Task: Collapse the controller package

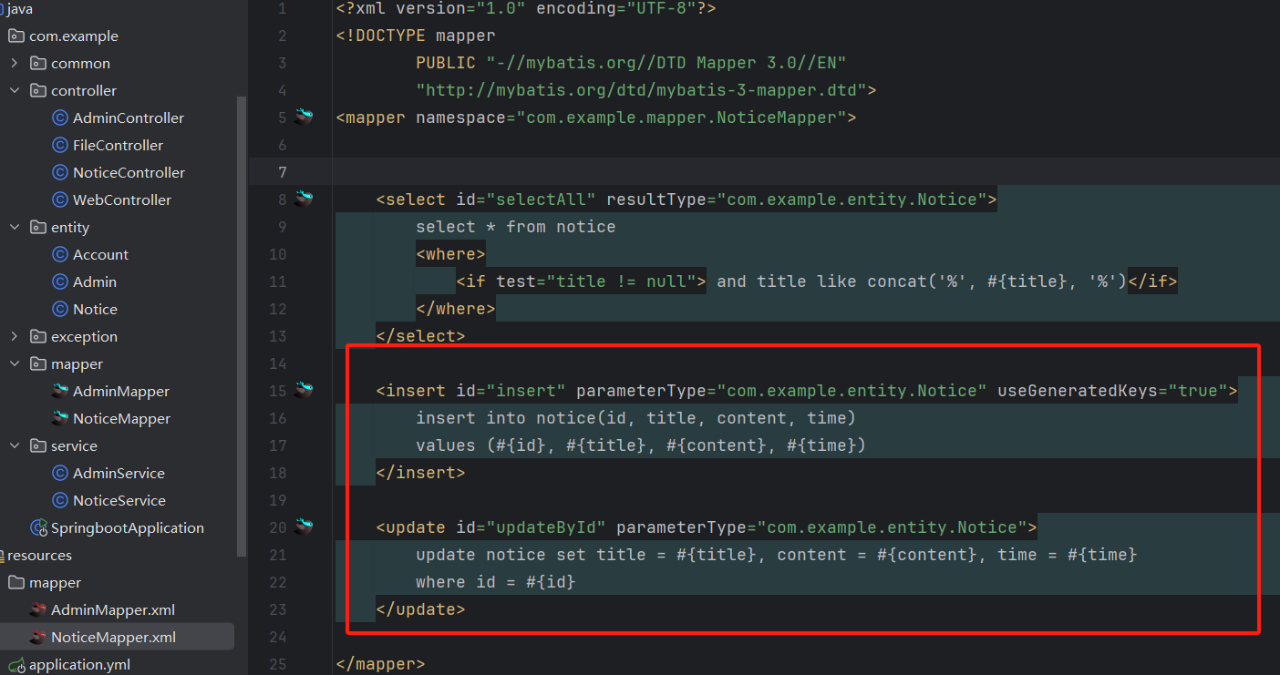Action: coord(15,90)
